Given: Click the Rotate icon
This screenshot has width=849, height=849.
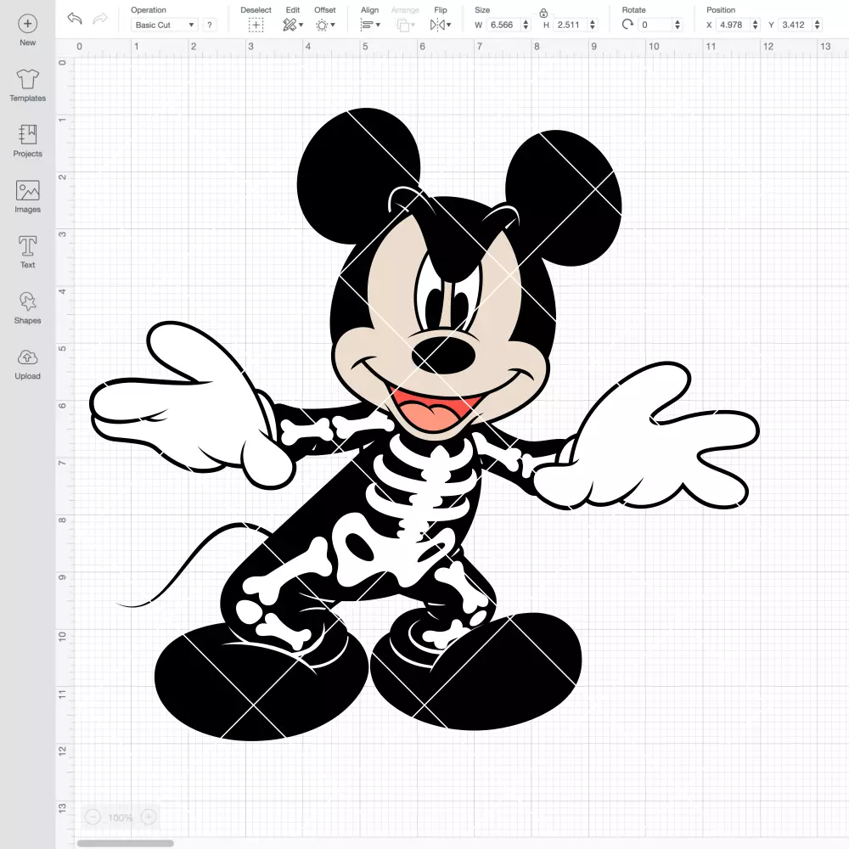Looking at the screenshot, I should click(x=627, y=25).
